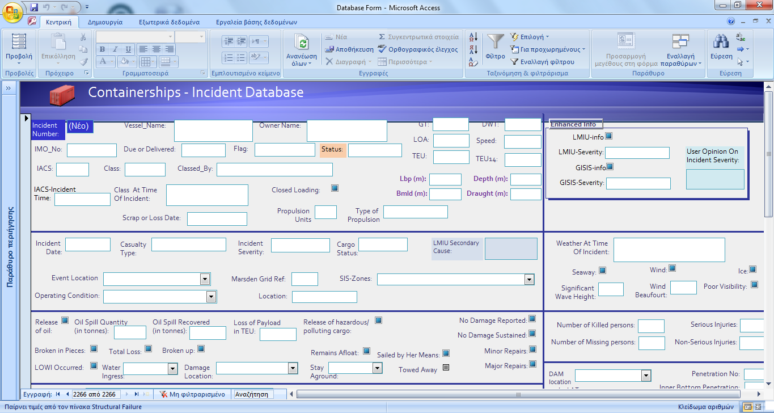The width and height of the screenshot is (774, 413).
Task: Align text right
Action: (x=168, y=49)
